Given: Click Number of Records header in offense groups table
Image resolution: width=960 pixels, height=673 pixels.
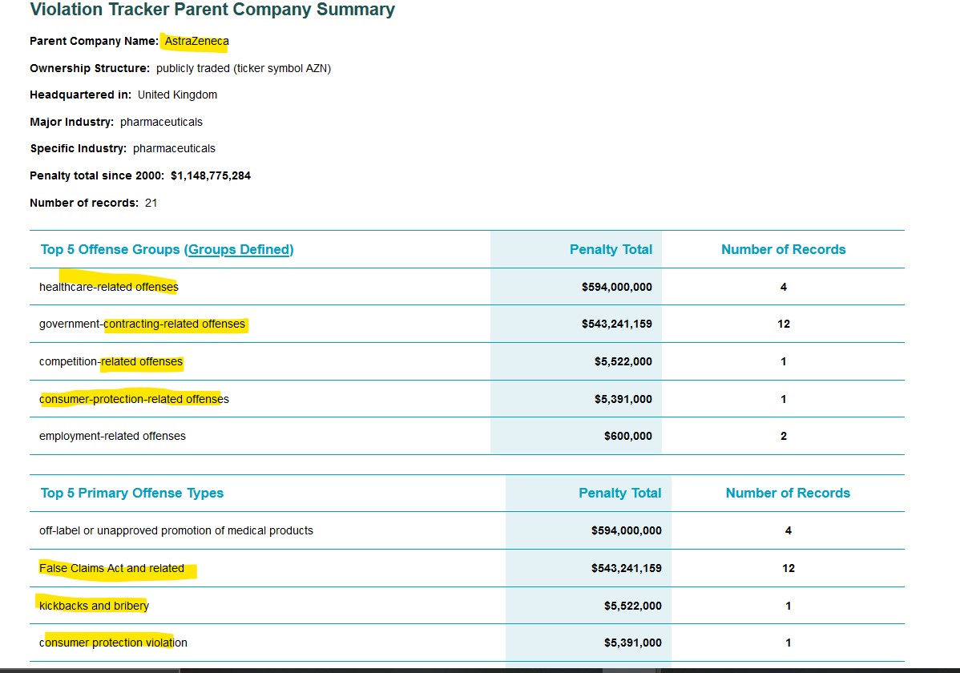Looking at the screenshot, I should pyautogui.click(x=783, y=250).
